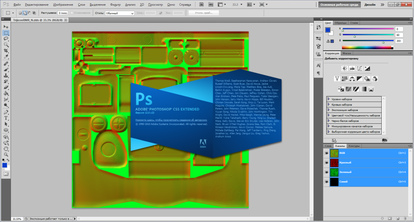
Task: Expand Выборочная коррекция цвета наборов presets
Action: click(328, 132)
